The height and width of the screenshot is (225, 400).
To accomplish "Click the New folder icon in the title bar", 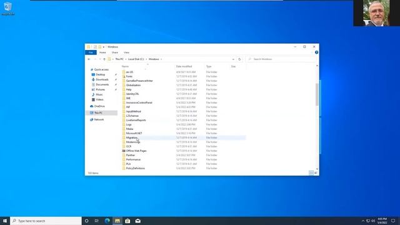I will coord(100,47).
